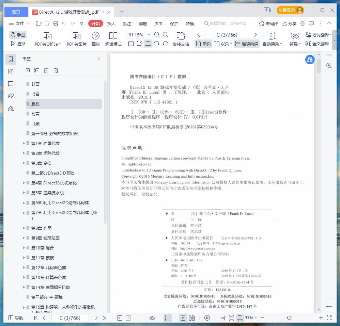340x326 pixels.
Task: Redo the last action
Action: (x=73, y=23)
